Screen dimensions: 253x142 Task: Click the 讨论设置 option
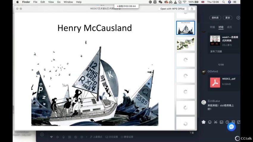[112, 137]
